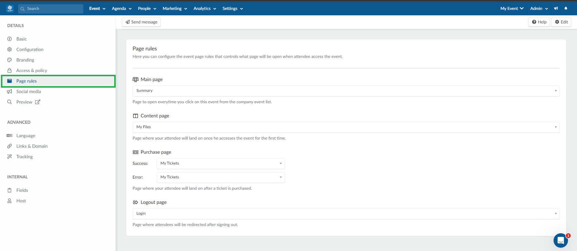577x251 pixels.
Task: Click the Content page columns icon
Action: (136, 116)
